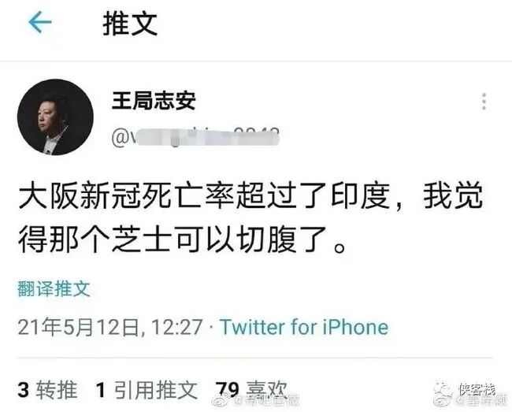This screenshot has width=512, height=412.
Task: View the 79 喜欢 likes list
Action: [x=251, y=389]
